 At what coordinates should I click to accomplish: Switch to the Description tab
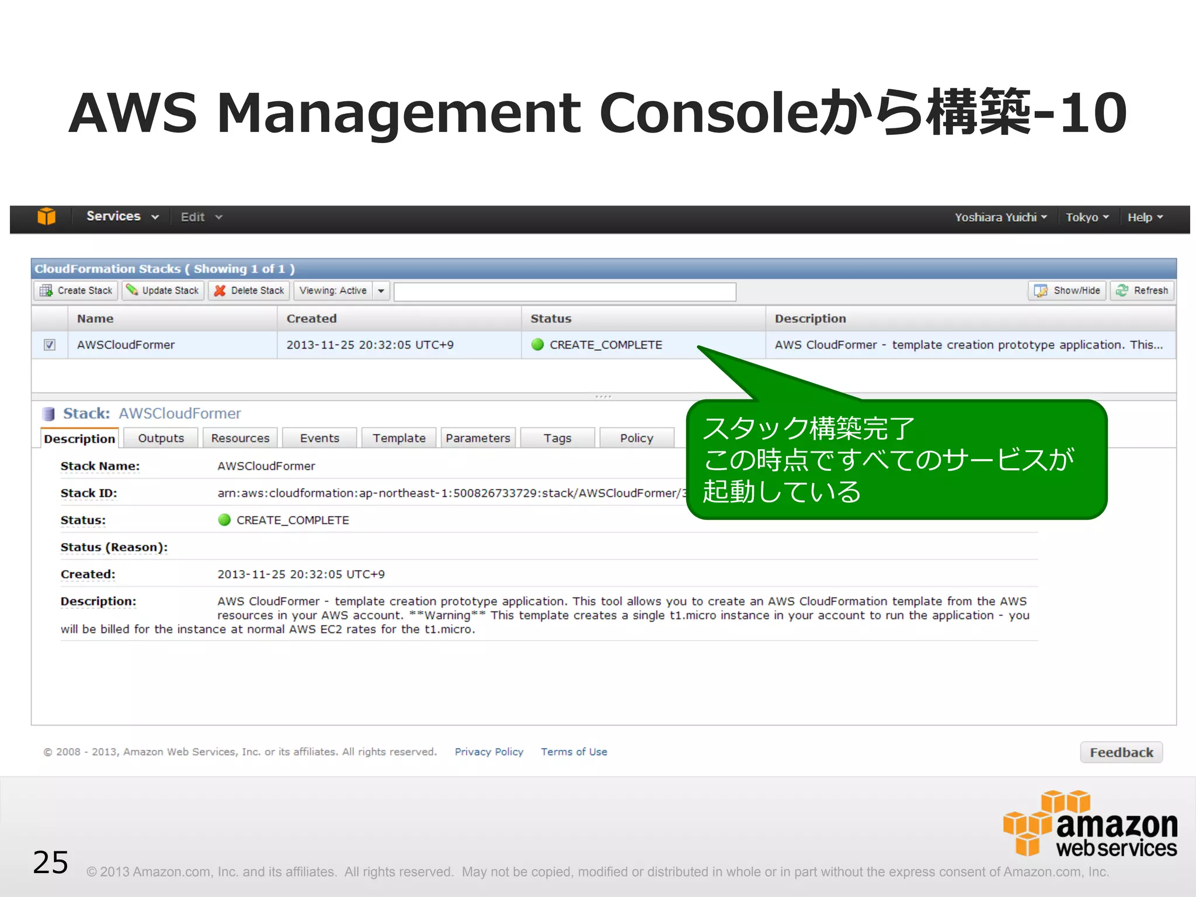point(79,439)
